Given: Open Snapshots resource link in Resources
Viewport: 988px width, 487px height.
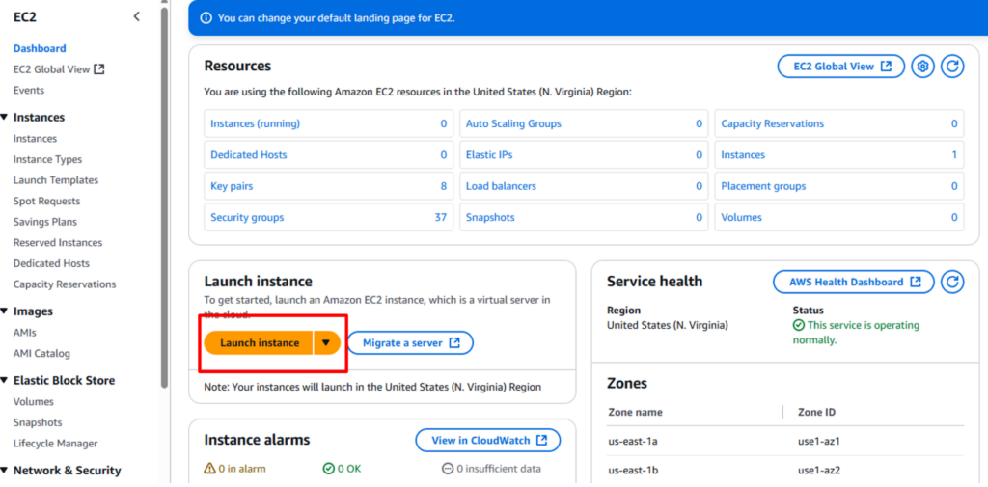Looking at the screenshot, I should [x=490, y=217].
